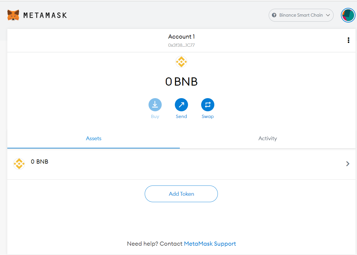
Task: Click the Swap arrows icon
Action: pyautogui.click(x=208, y=105)
